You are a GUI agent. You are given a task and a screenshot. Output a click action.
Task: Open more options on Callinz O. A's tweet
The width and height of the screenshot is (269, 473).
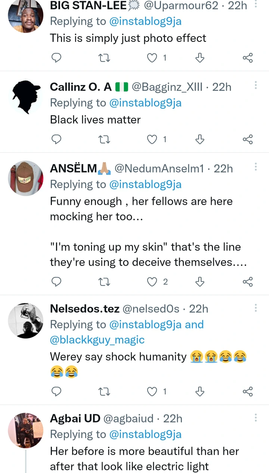point(256,85)
